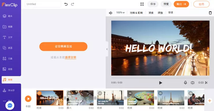Open the Adjust (調整) option

[160, 13]
